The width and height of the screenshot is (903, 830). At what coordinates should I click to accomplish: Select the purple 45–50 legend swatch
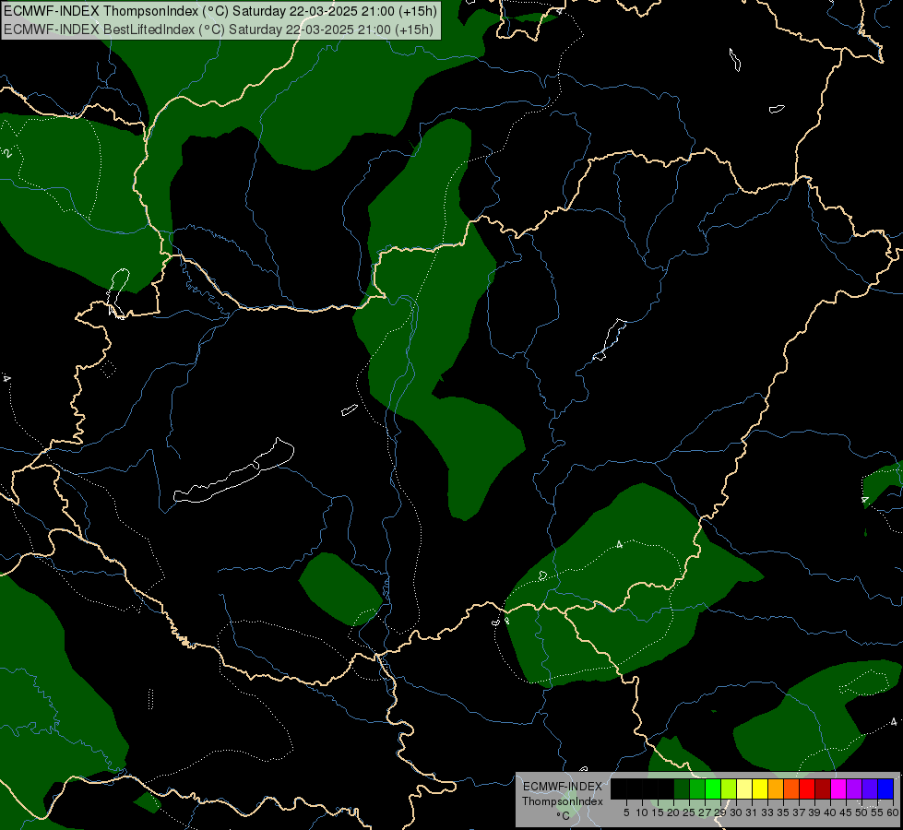(854, 788)
